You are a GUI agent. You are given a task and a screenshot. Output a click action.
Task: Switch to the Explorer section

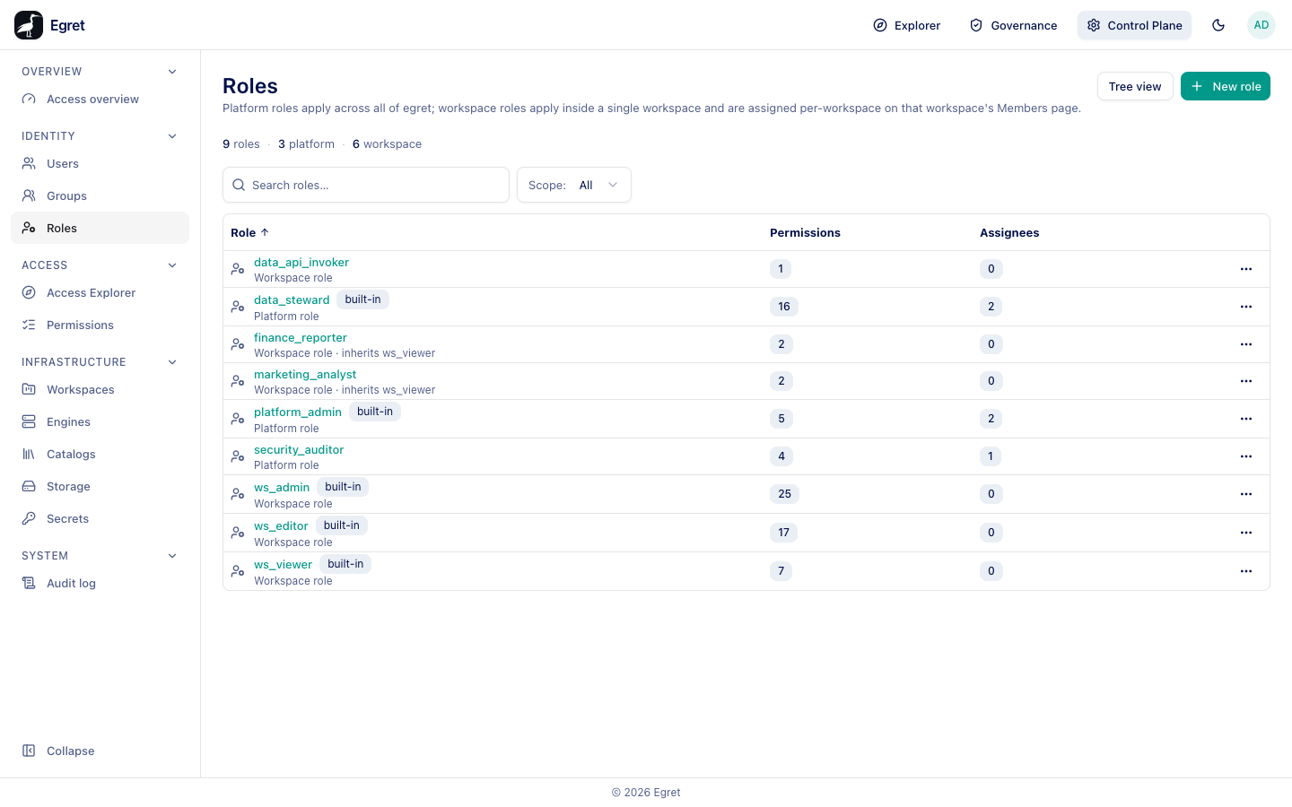(x=907, y=25)
